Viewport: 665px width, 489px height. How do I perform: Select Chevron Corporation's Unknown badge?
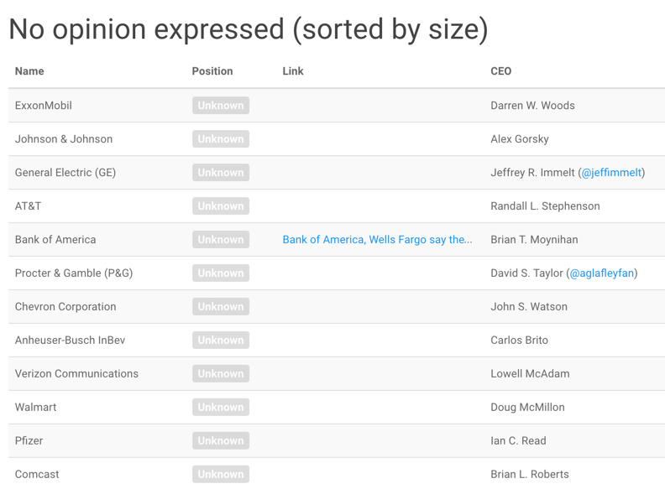click(x=221, y=307)
